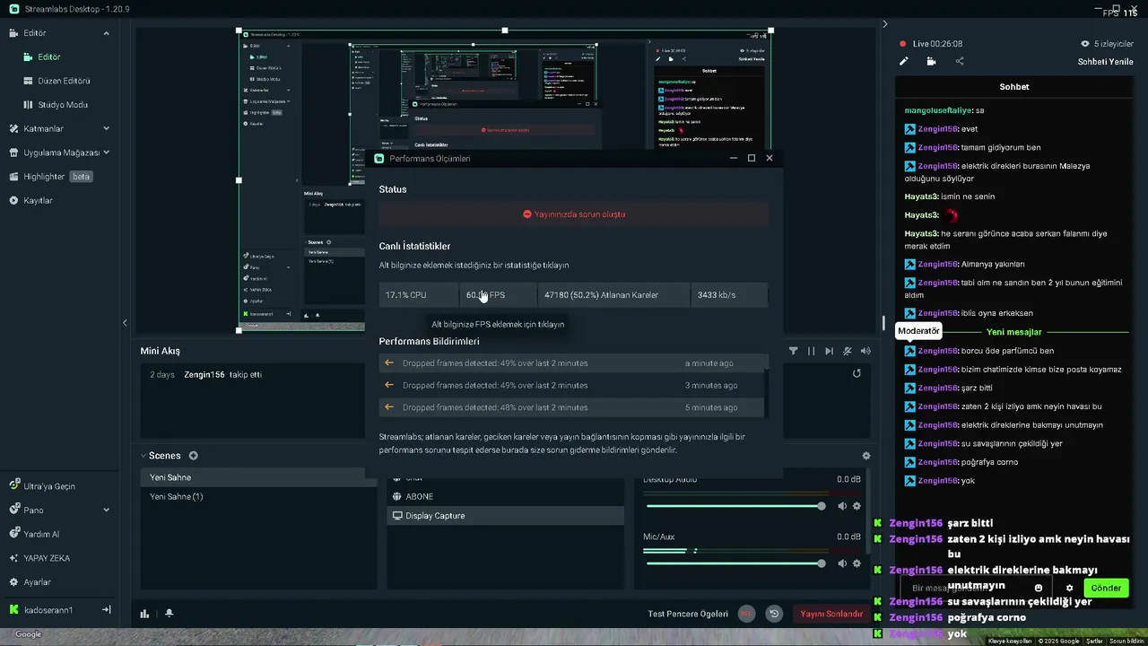Viewport: 1148px width, 646px height.
Task: Open Ayarlar settings in sidebar
Action: (37, 582)
